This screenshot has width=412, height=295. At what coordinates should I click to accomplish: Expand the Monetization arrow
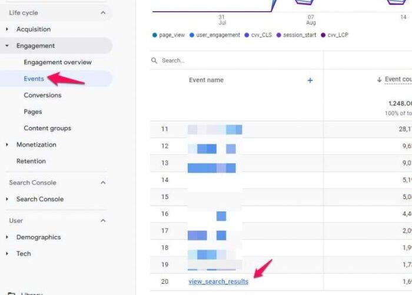tap(7, 145)
